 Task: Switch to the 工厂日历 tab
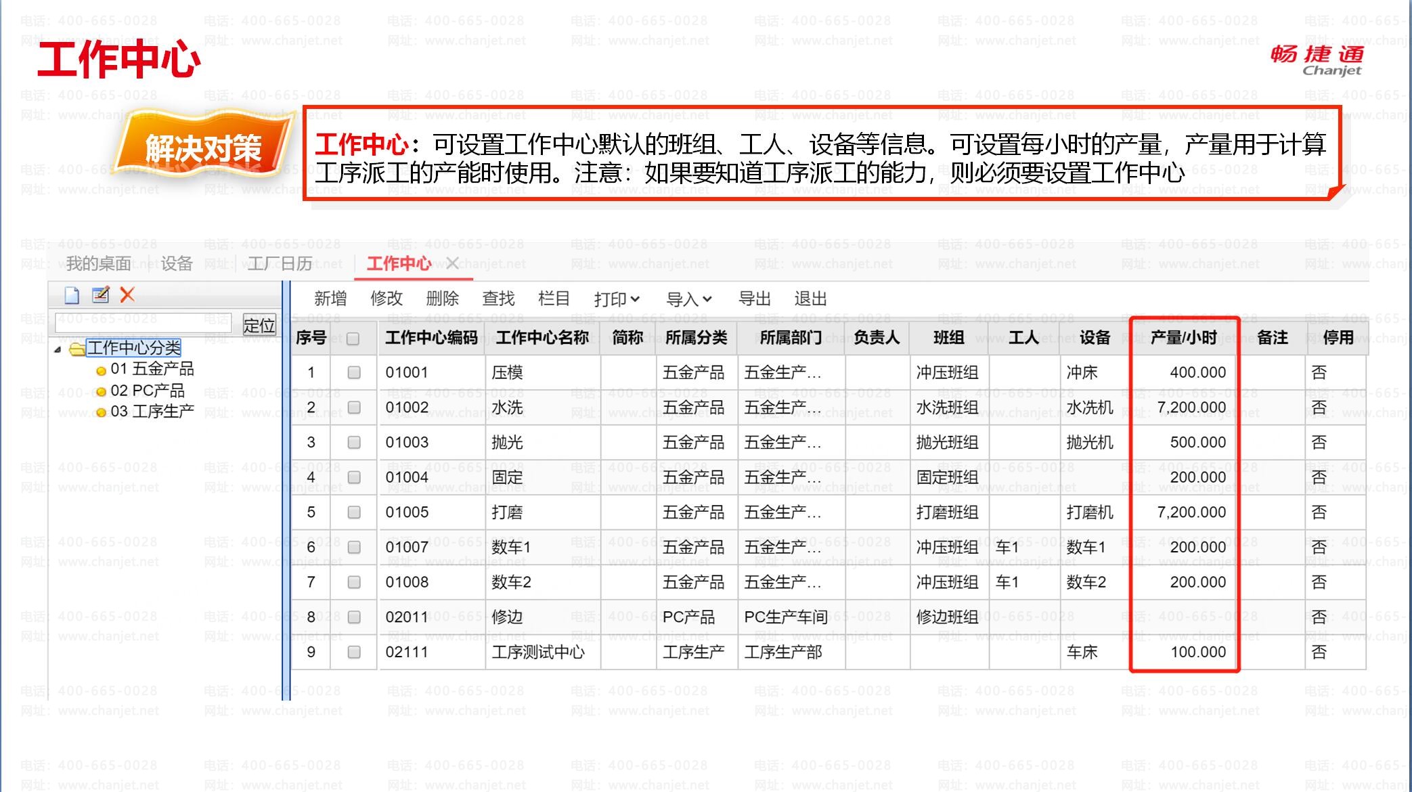click(x=280, y=263)
